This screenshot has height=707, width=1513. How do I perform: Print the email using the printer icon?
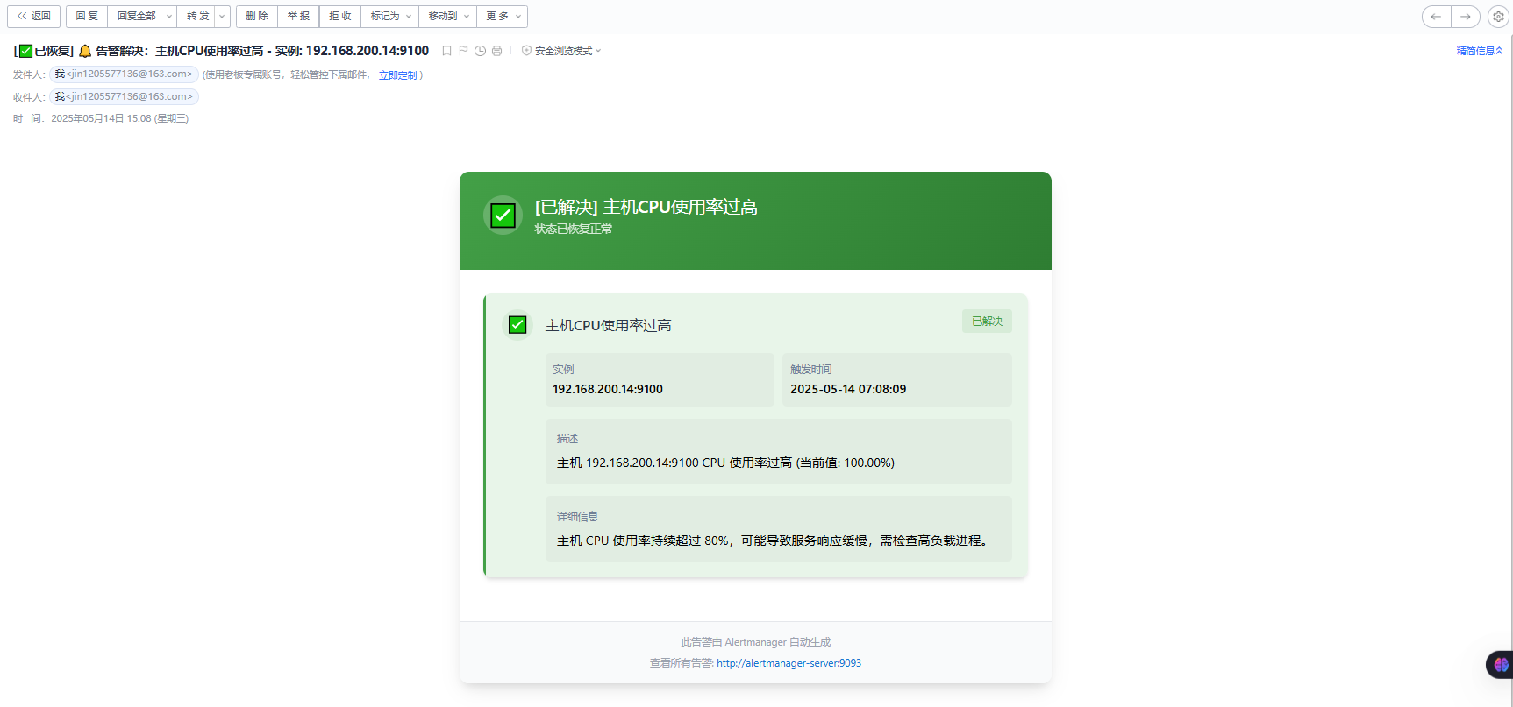click(496, 51)
